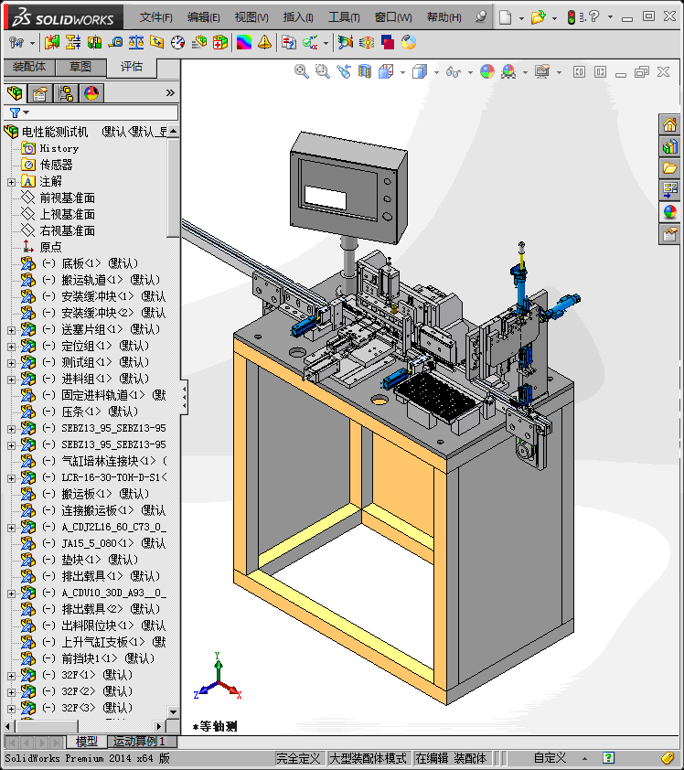Open the File Explorer task pane folder icon
The image size is (684, 770).
click(x=670, y=168)
